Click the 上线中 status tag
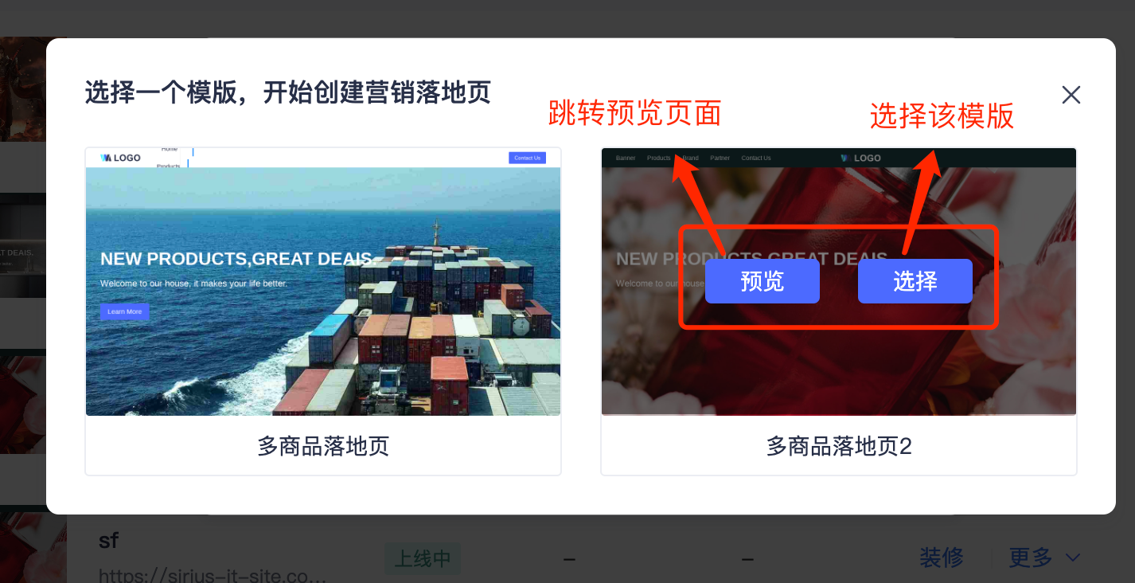 point(423,559)
